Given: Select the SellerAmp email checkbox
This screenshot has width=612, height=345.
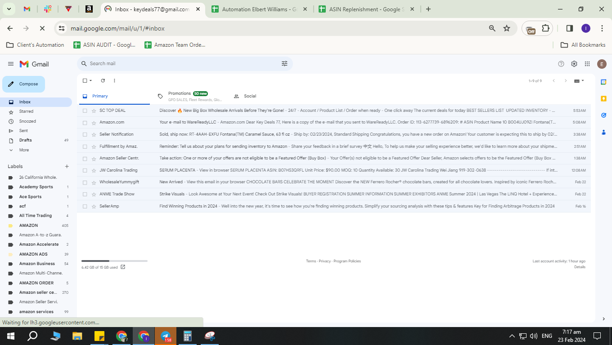Looking at the screenshot, I should (85, 206).
